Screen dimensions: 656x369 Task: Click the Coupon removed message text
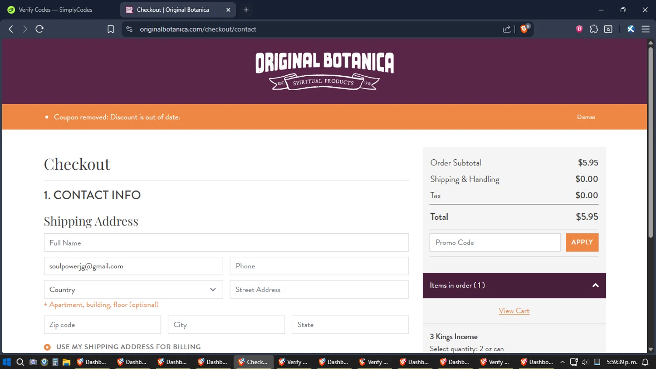[117, 117]
